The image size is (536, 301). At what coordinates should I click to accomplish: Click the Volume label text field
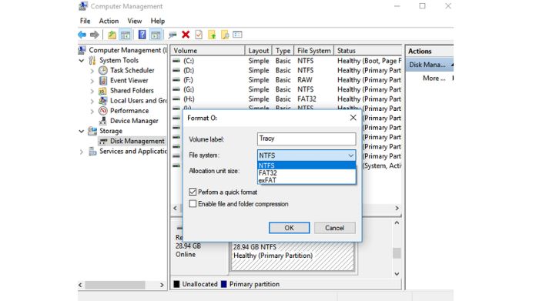coord(307,139)
